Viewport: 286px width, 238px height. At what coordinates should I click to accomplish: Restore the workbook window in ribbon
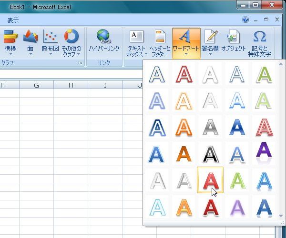pos(266,20)
